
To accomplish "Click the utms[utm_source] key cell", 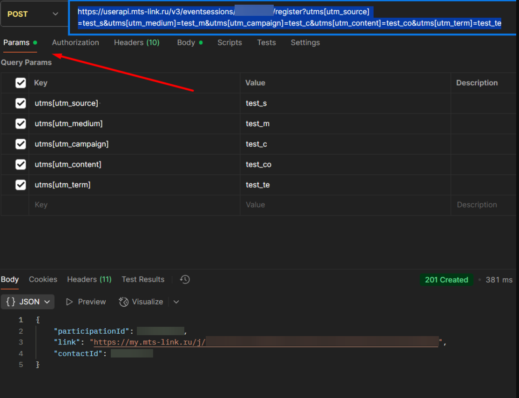I will coord(135,103).
